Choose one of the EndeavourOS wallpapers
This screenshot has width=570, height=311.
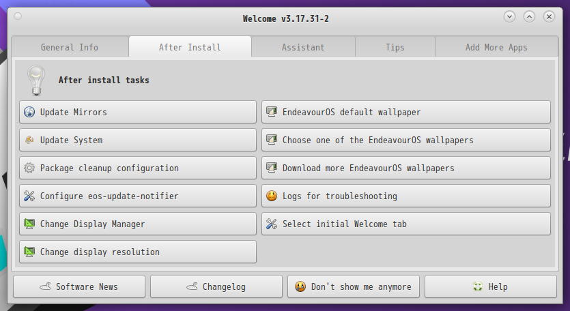point(406,140)
